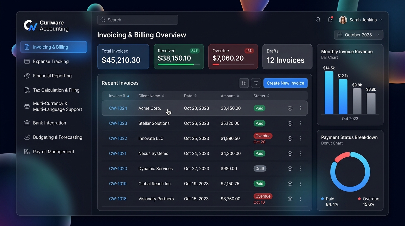Click Create New Invoice button

click(286, 83)
